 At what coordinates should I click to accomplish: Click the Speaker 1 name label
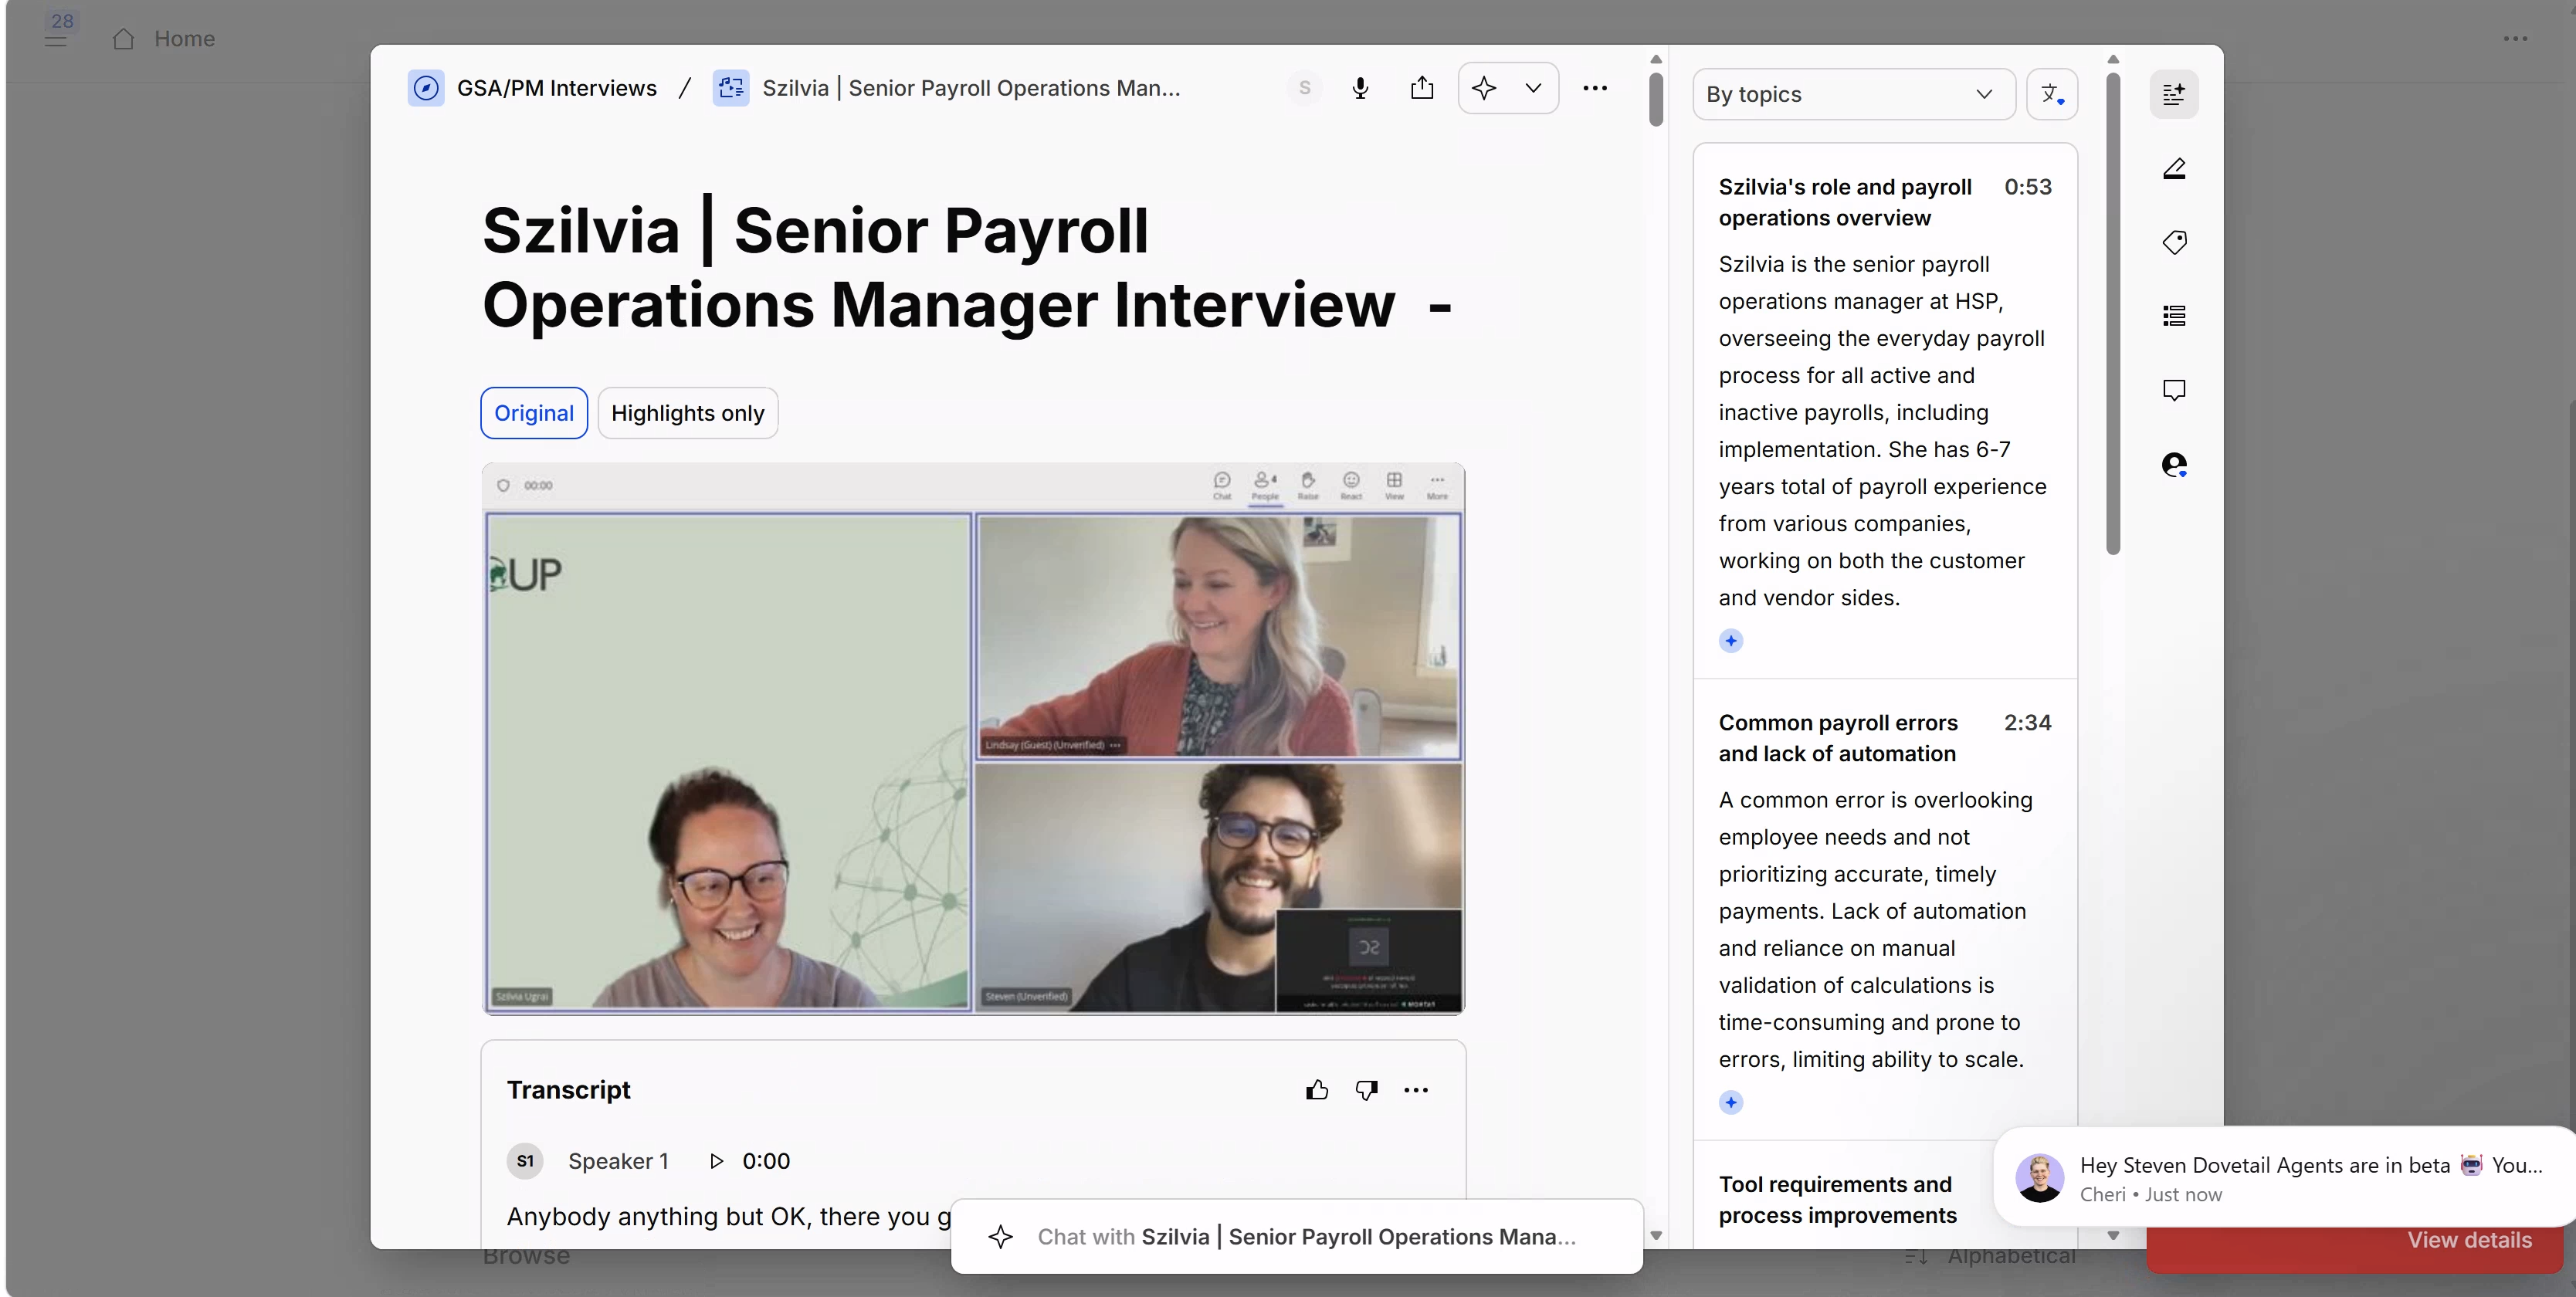618,1161
